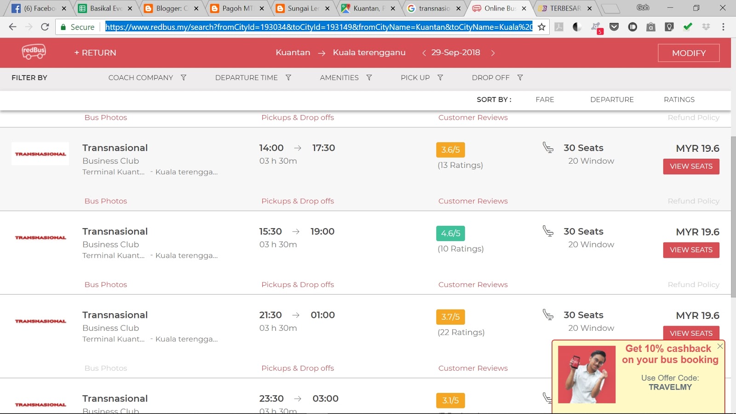This screenshot has height=414, width=736.
Task: Open Refund Policy for 14:00 bus
Action: tap(693, 201)
